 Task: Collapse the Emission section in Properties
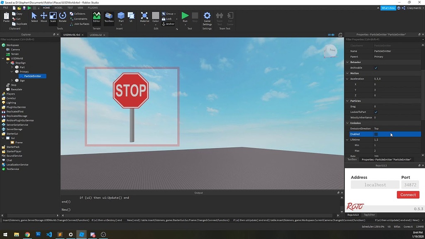pyautogui.click(x=348, y=123)
